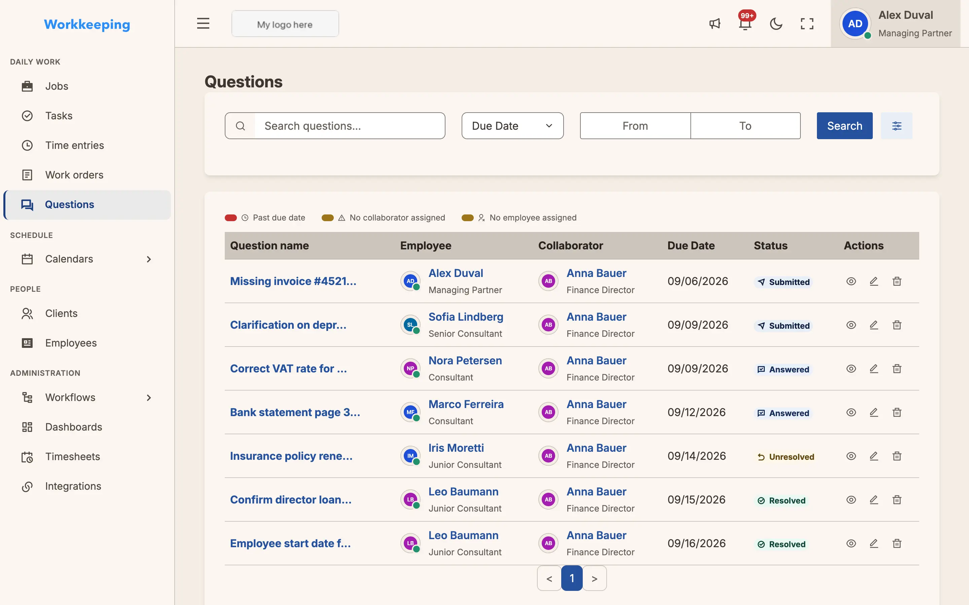This screenshot has width=969, height=605.
Task: Delete the Correct VAT rate question
Action: (x=897, y=368)
